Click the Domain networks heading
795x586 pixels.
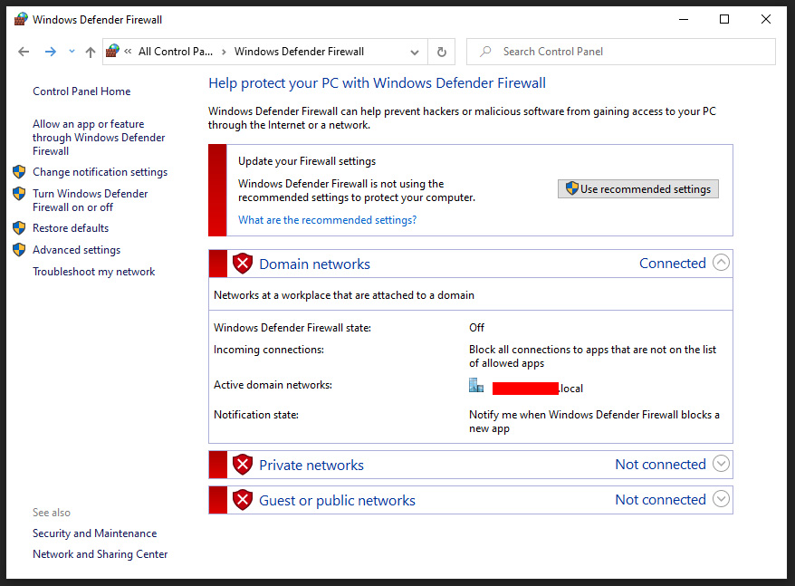(314, 264)
